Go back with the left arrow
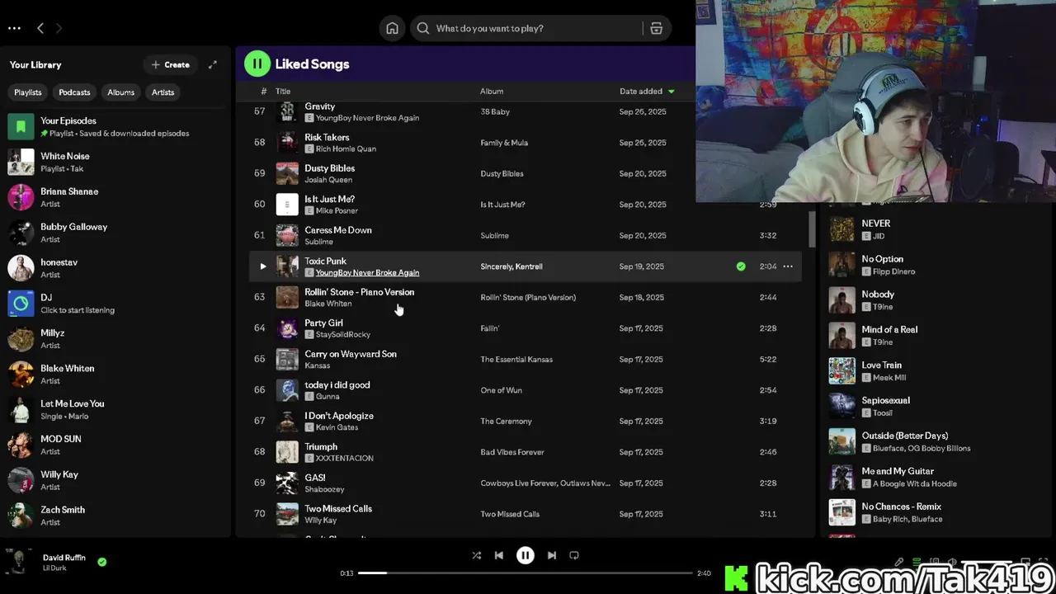Image resolution: width=1056 pixels, height=594 pixels. point(40,28)
